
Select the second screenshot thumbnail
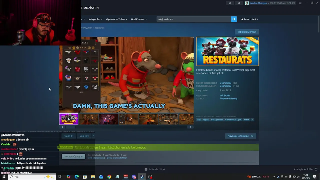(88, 119)
